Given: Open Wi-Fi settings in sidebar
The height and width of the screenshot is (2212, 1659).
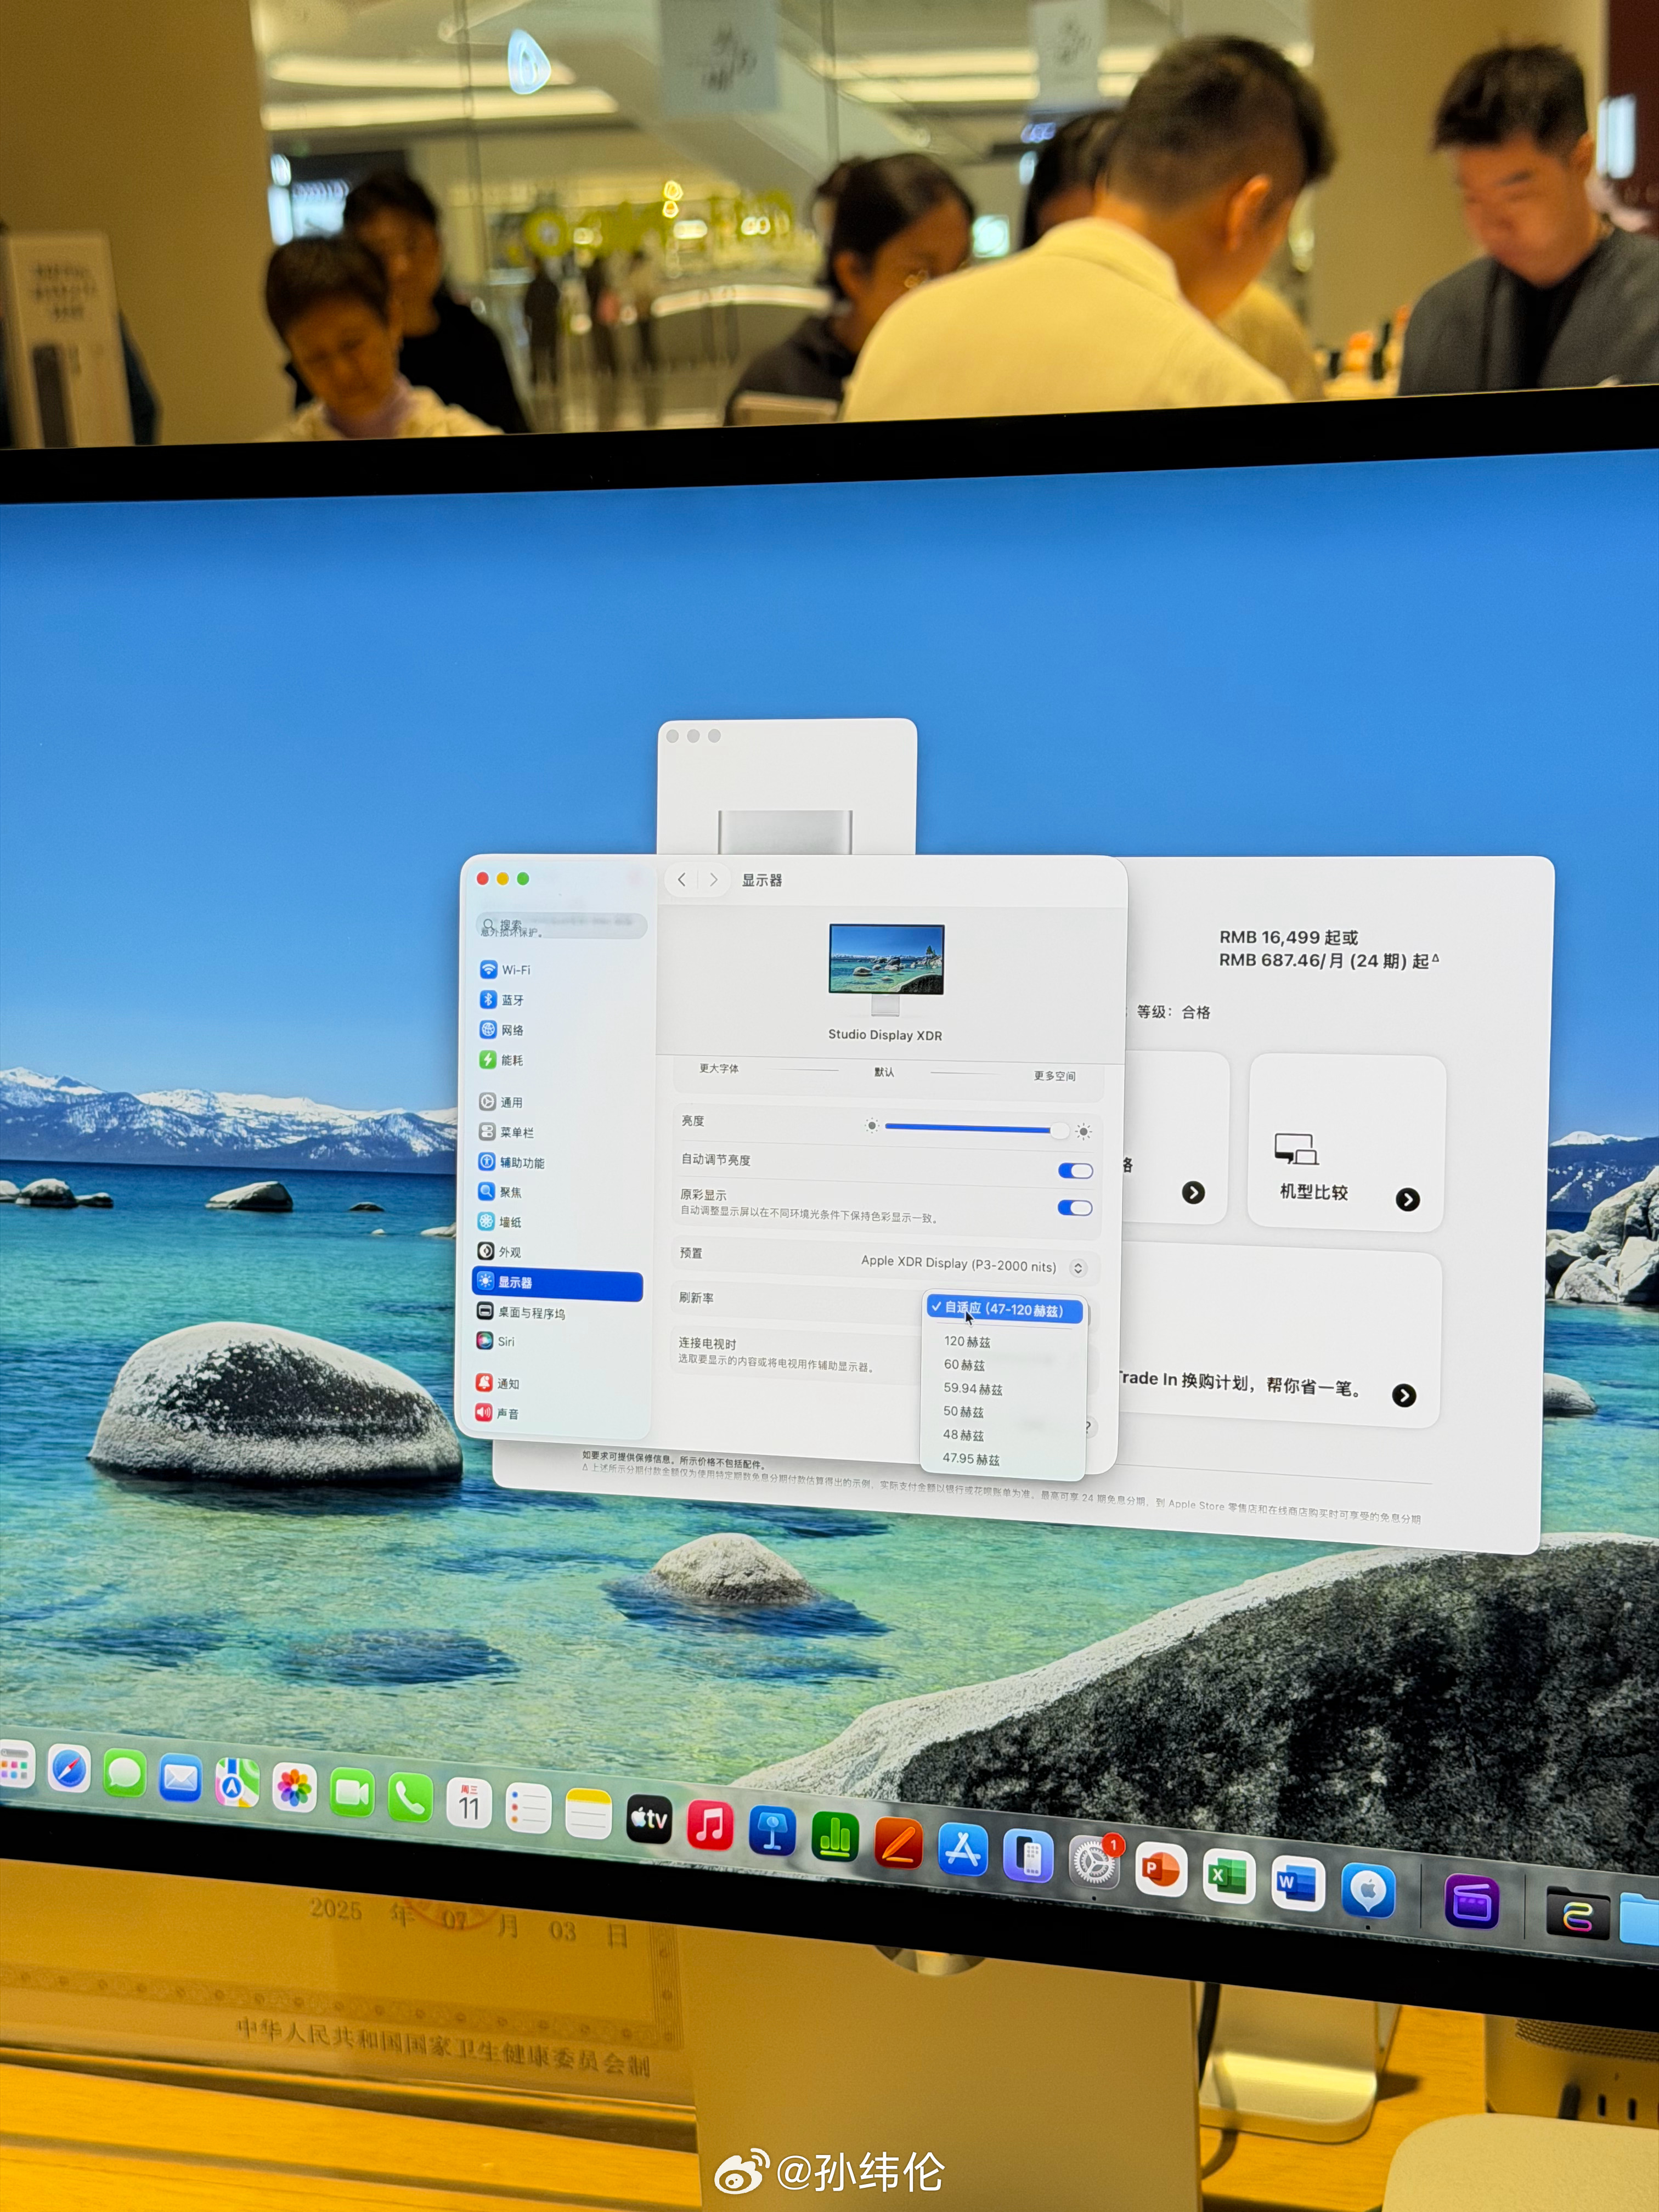Looking at the screenshot, I should click(515, 970).
